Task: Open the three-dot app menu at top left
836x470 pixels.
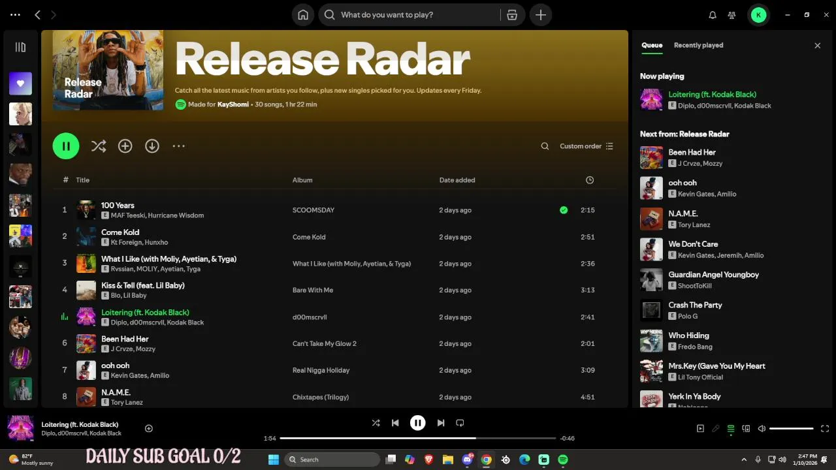Action: pos(15,14)
